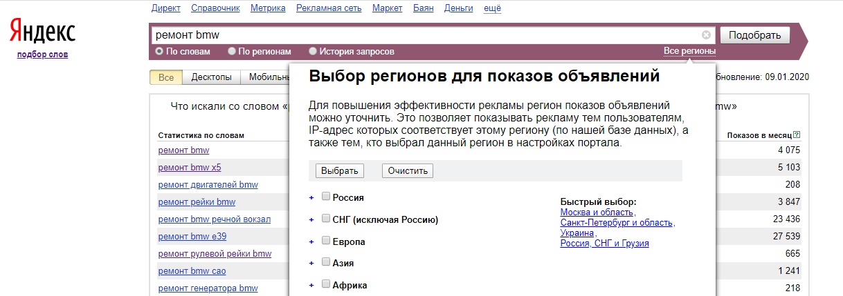Expand the Европа region list
Viewport: 843px width, 296px height.
coord(311,241)
